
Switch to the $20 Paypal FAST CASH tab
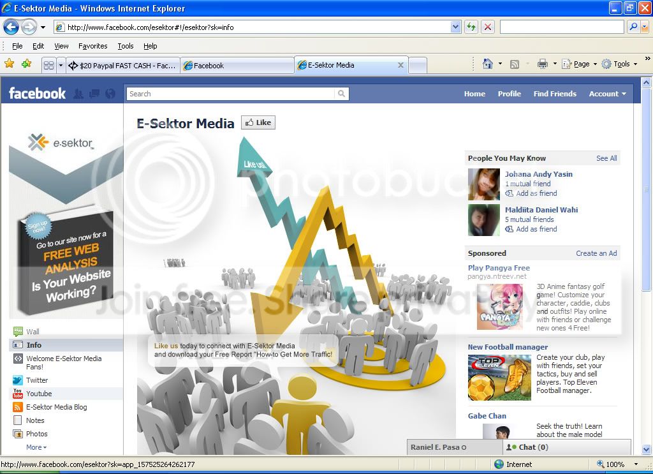point(123,66)
